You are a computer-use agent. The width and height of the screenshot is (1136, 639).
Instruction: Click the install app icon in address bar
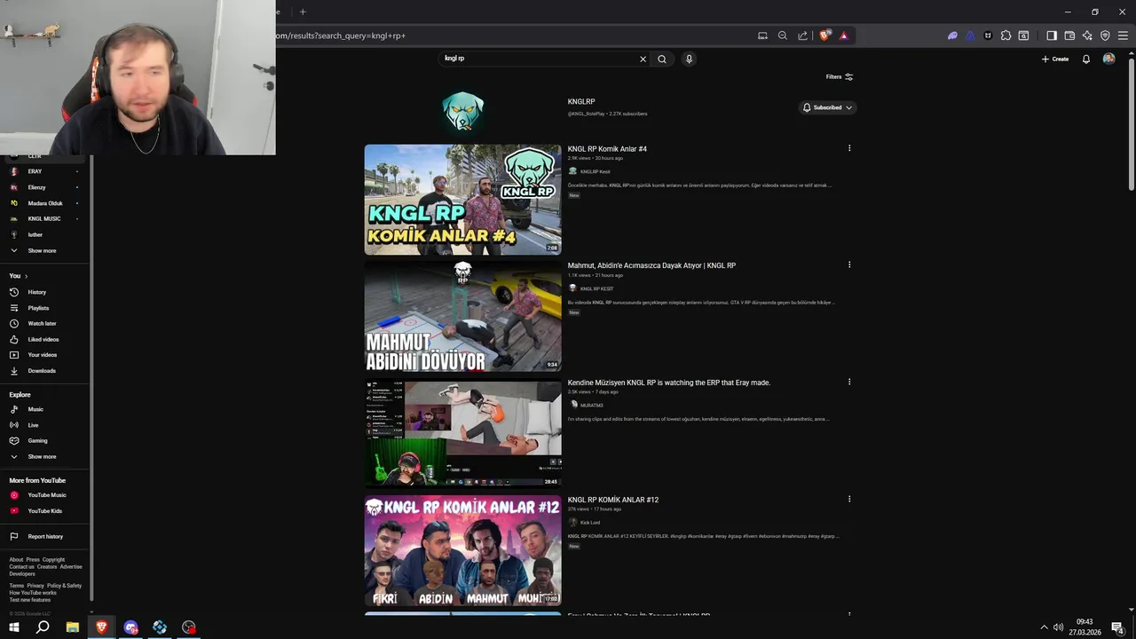coord(762,35)
